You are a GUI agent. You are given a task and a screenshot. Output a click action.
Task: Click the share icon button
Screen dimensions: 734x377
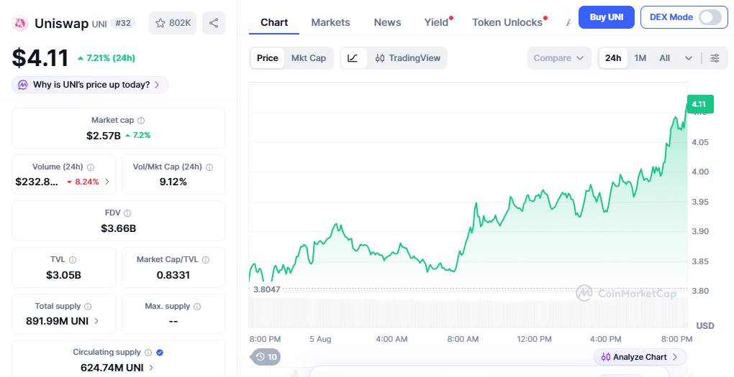point(214,23)
